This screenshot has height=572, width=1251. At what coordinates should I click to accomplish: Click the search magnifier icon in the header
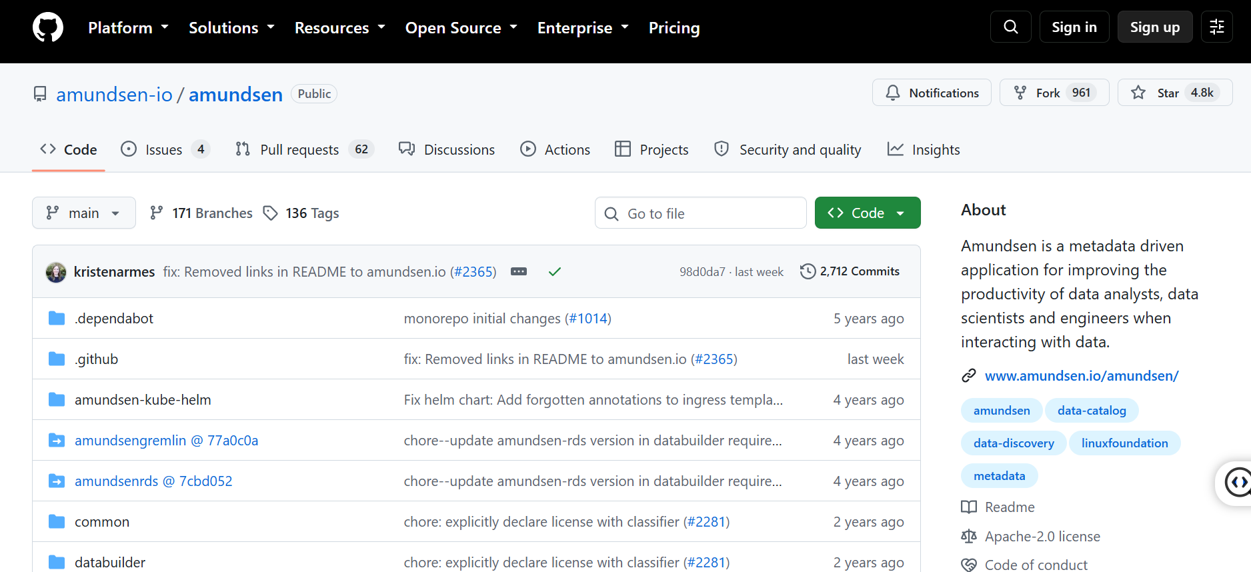click(1011, 27)
